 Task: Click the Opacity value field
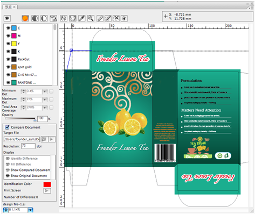coord(43,118)
